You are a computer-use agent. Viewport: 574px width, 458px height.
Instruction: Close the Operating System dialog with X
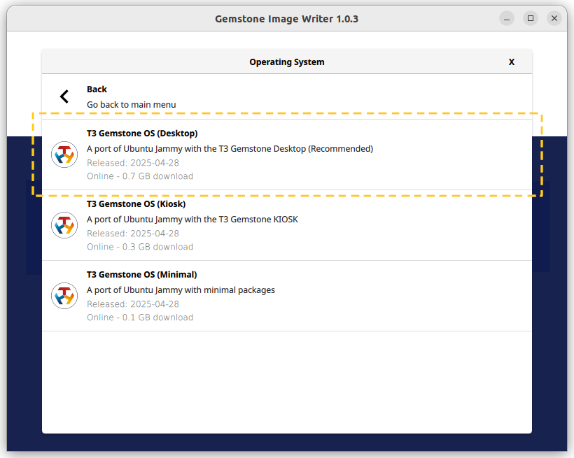pos(512,62)
